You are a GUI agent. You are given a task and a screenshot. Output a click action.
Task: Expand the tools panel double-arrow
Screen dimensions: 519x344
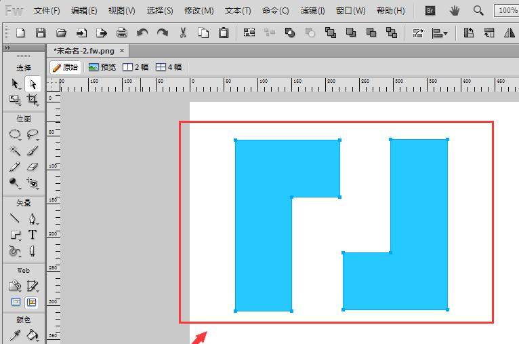click(x=7, y=48)
